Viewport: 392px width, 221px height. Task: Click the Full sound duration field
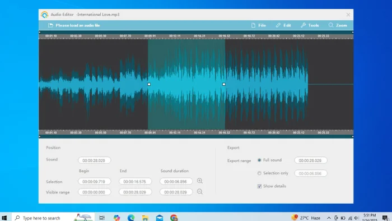pos(310,160)
